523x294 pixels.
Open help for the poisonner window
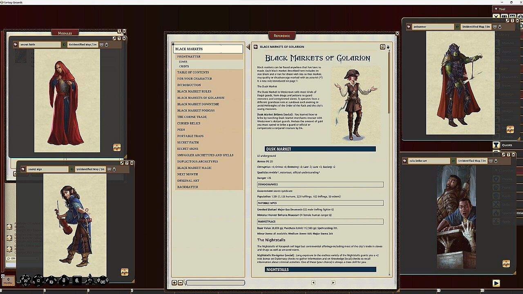pos(513,20)
